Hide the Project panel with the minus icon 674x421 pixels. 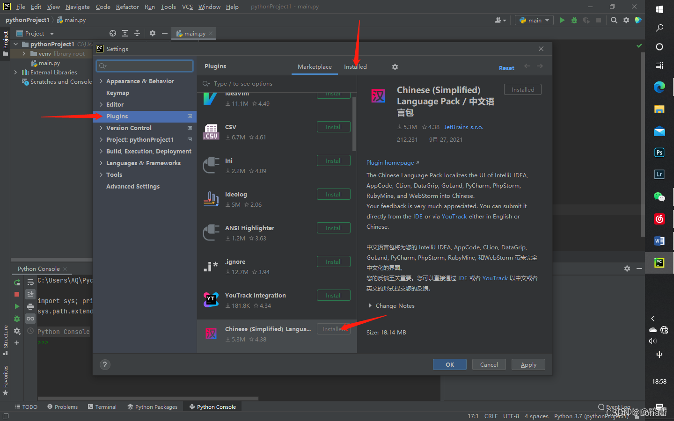coord(165,33)
